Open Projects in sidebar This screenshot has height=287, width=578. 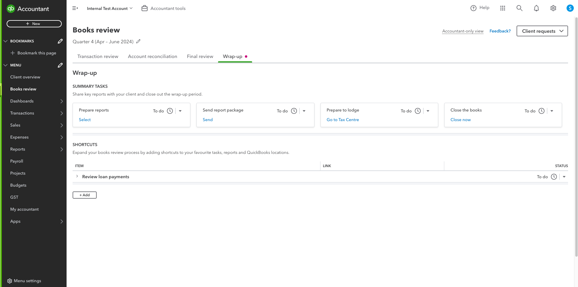[18, 173]
